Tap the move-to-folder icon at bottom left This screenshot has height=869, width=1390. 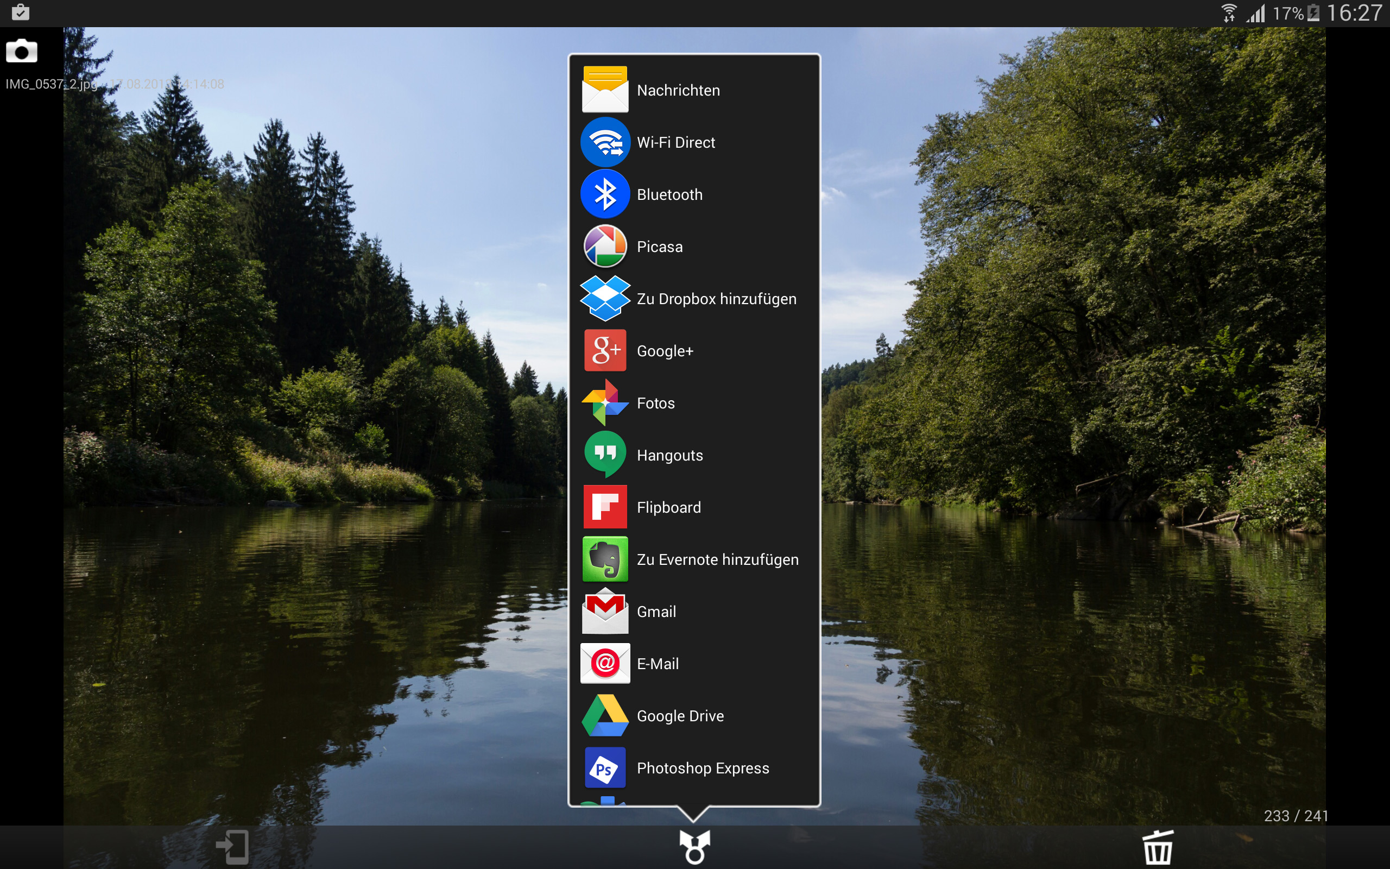232,847
